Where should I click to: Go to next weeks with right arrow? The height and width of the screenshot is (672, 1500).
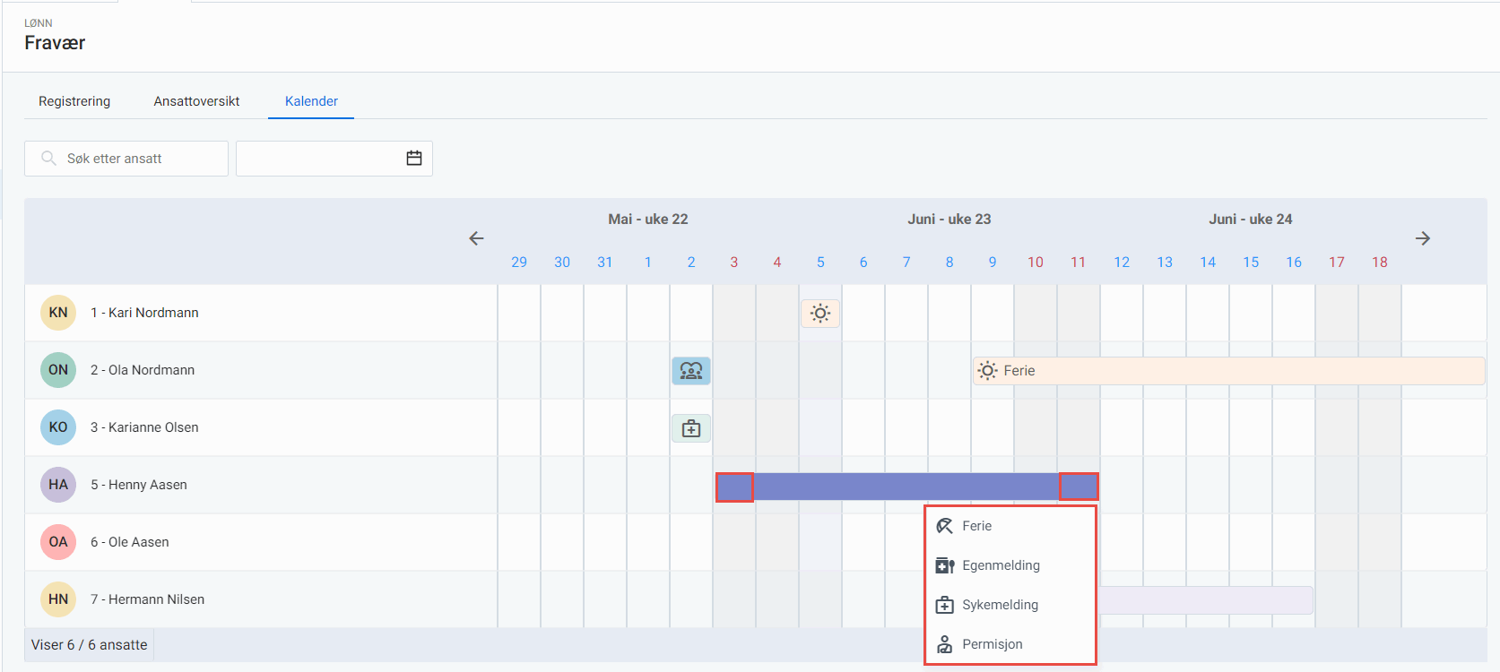coord(1422,238)
